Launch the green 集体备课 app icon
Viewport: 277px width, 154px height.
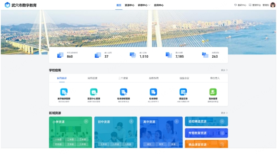[x=213, y=92]
